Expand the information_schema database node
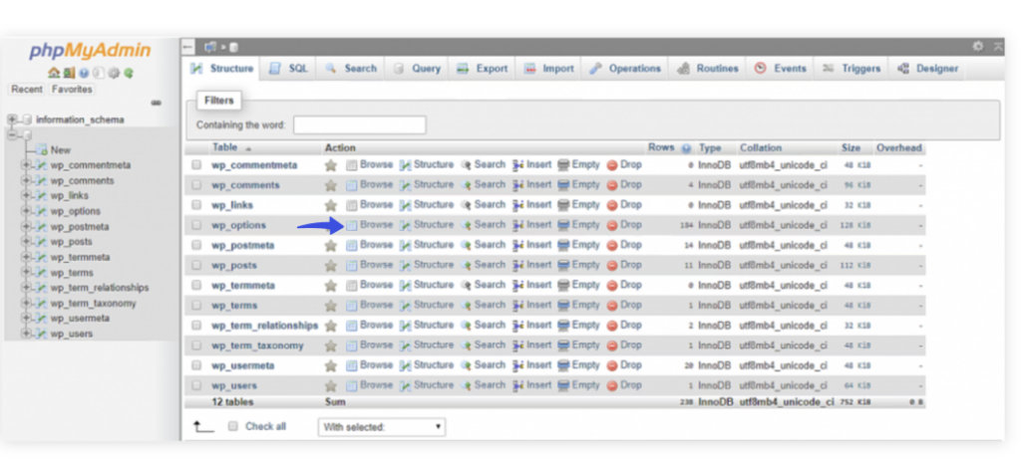 [x=12, y=119]
